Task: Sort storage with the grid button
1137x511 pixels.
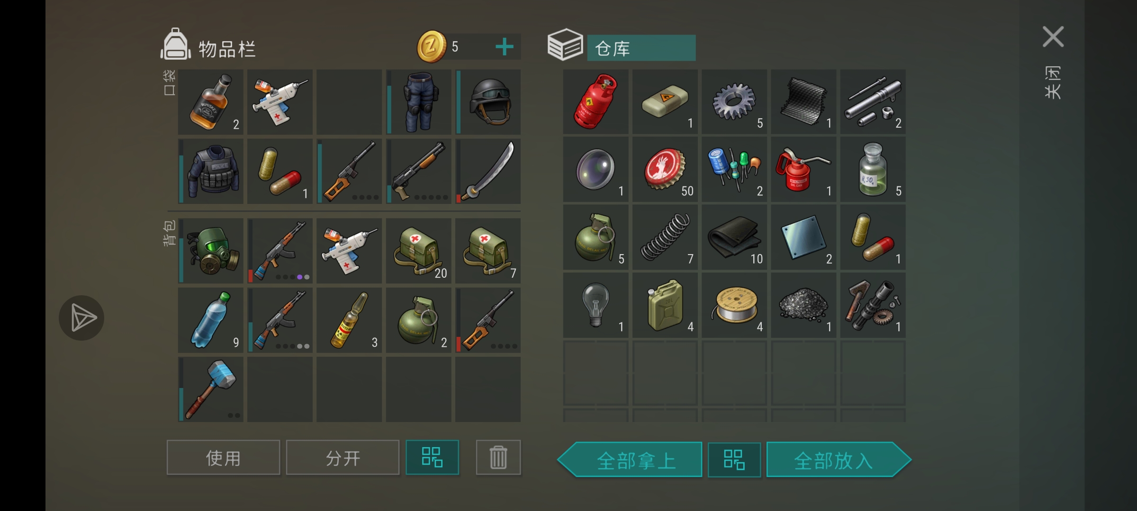Action: pos(734,460)
